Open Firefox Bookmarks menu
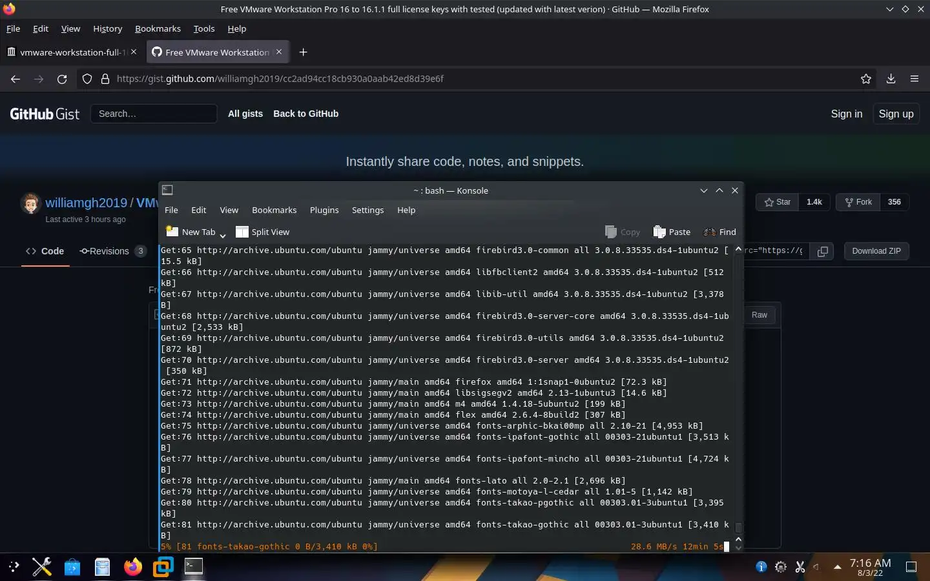 pyautogui.click(x=158, y=28)
